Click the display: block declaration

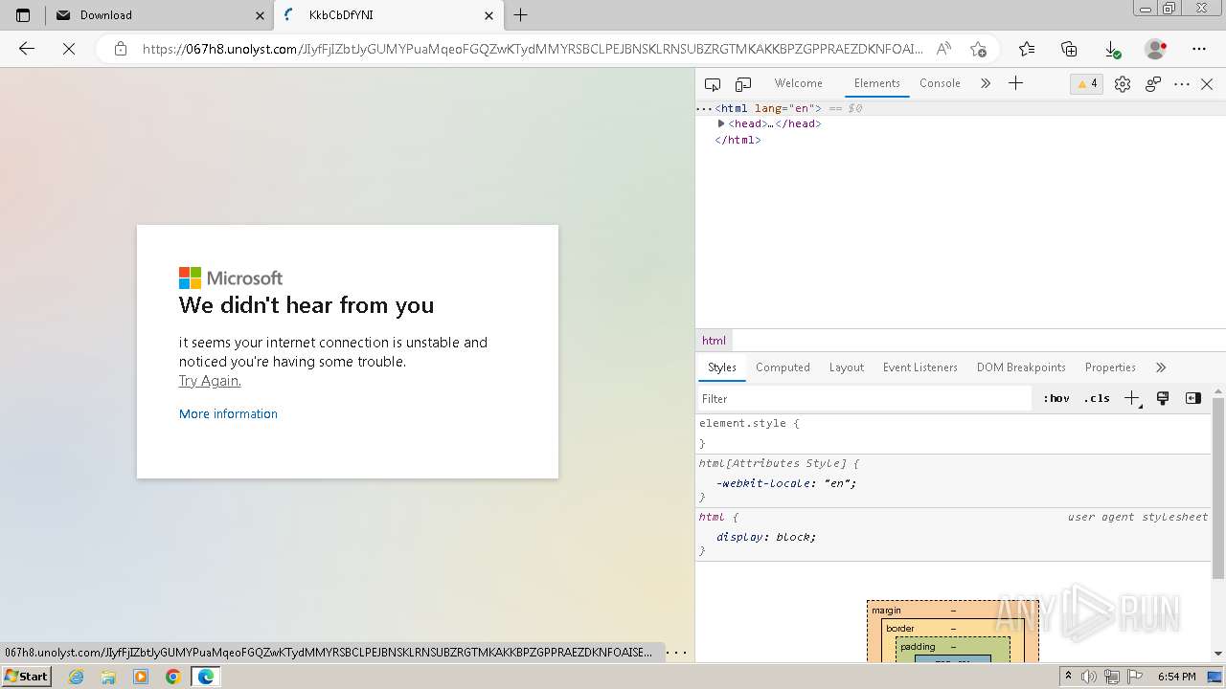[766, 537]
